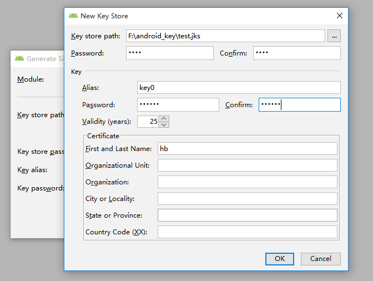Click the Organizational Unit field
The image size is (373, 281).
coord(248,165)
